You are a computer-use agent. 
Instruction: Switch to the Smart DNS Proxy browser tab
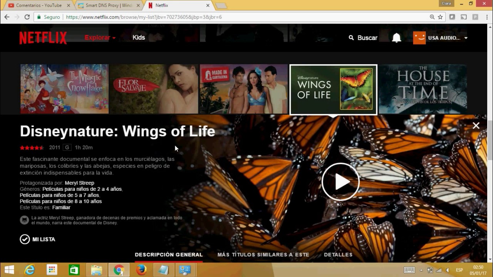[x=109, y=5]
